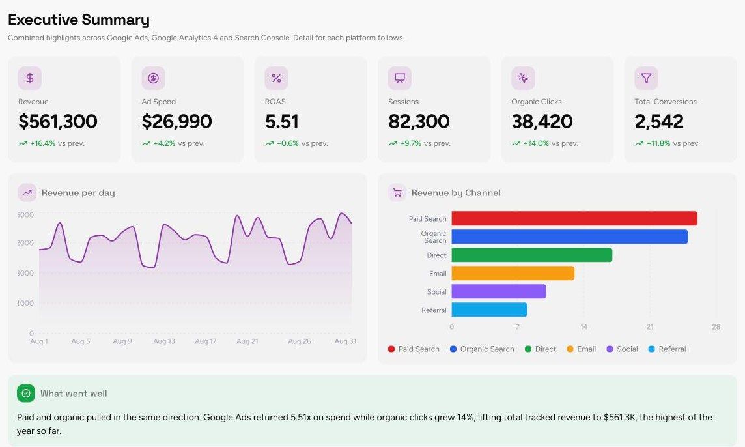
Task: Click the trend arrow next to +0.6%
Action: (269, 143)
